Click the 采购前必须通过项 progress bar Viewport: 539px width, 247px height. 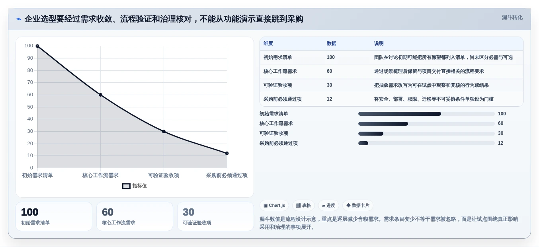tap(426, 143)
